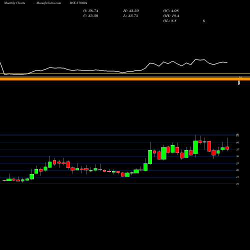
Task: Click the price axis label 40
Action: click(237, 142)
